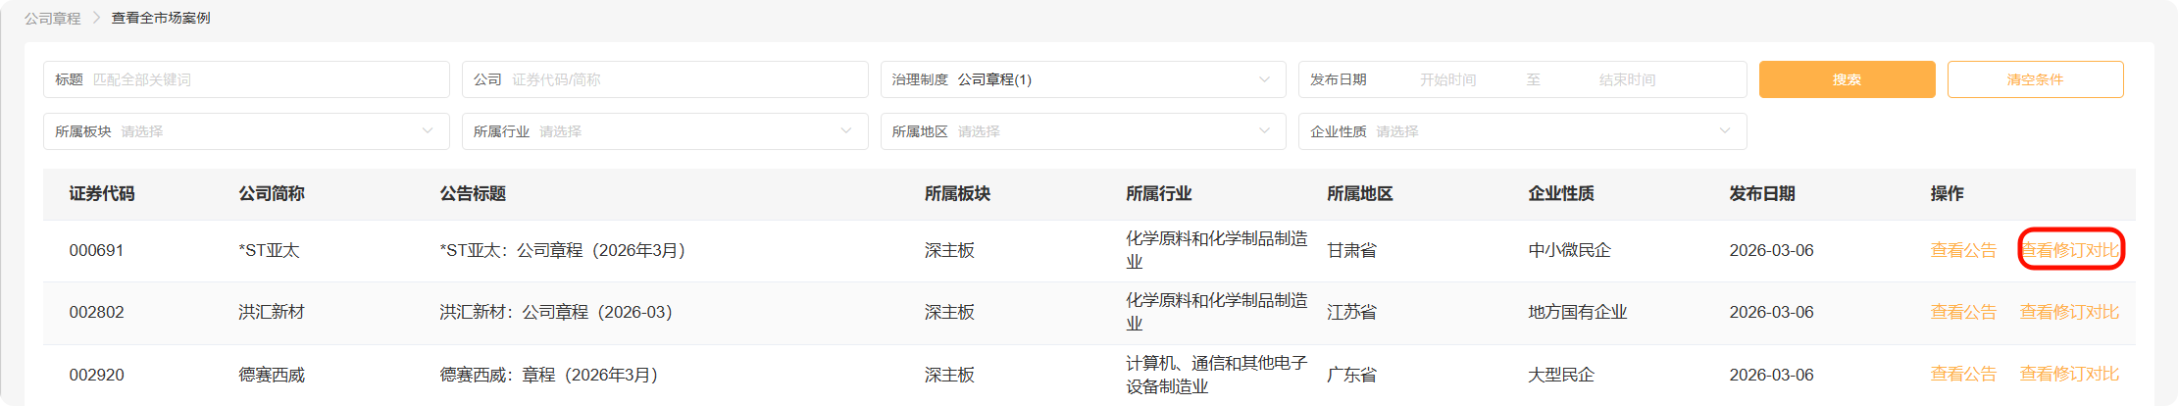Image resolution: width=2178 pixels, height=406 pixels.
Task: Open the 企业性质 dropdown
Action: [1521, 131]
